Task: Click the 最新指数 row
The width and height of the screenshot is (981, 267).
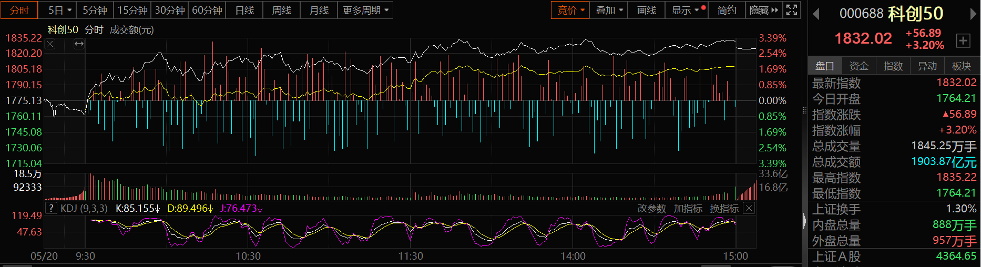Action: (x=894, y=83)
